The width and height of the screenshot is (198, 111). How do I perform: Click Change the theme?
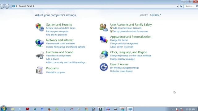(x=119, y=40)
